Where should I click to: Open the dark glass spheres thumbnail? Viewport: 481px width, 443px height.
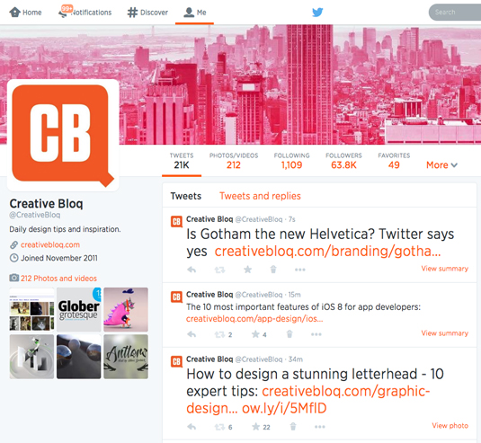[79, 357]
